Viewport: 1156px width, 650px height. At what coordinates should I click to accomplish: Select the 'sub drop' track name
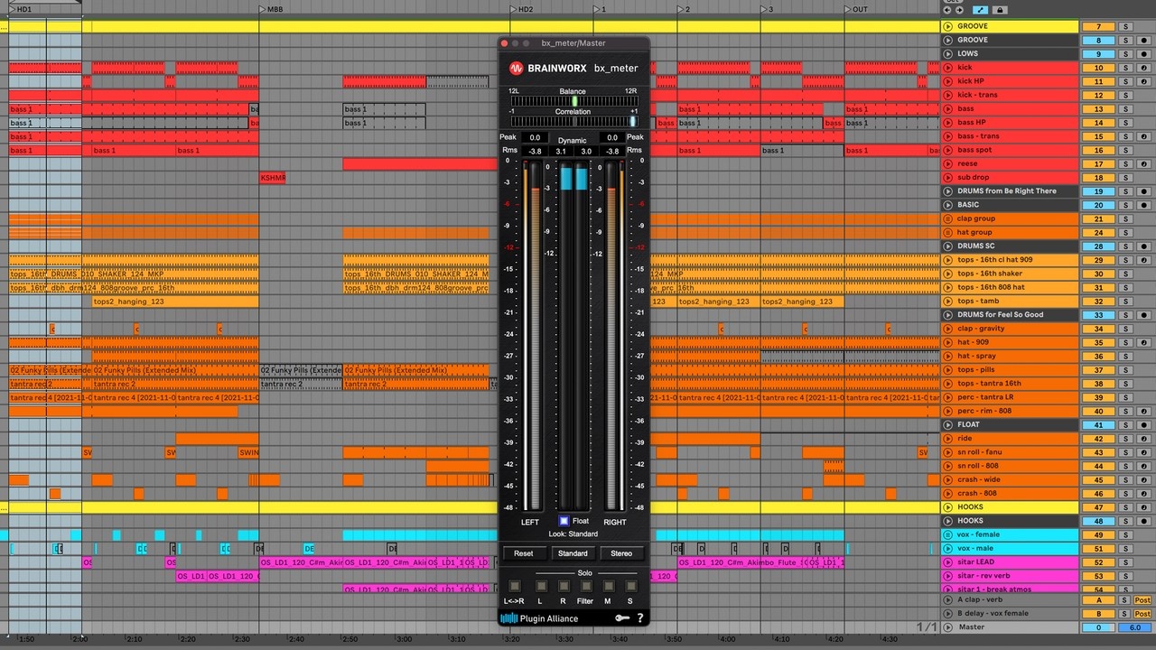point(973,177)
